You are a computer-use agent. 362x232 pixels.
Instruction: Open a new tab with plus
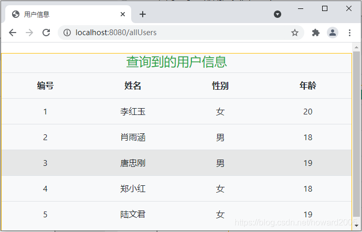tap(143, 14)
